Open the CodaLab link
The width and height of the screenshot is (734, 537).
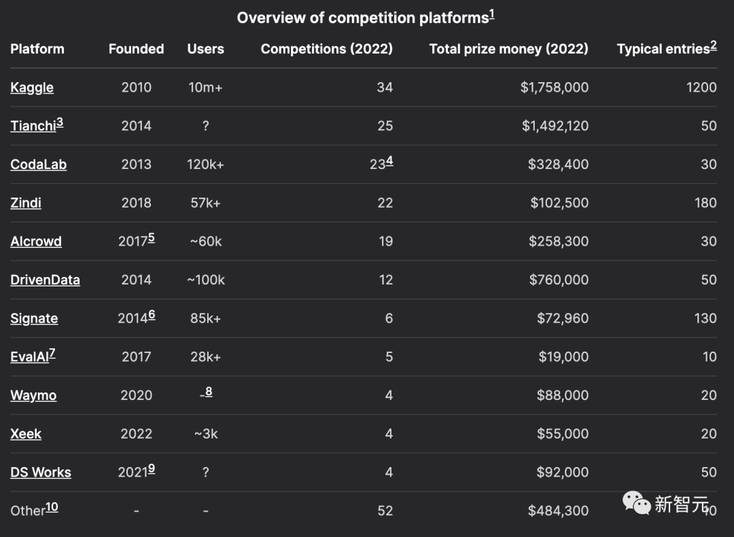[x=38, y=164]
